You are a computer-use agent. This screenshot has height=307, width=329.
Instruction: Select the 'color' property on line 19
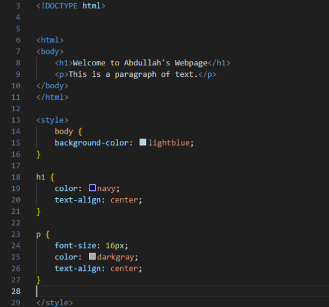point(66,189)
